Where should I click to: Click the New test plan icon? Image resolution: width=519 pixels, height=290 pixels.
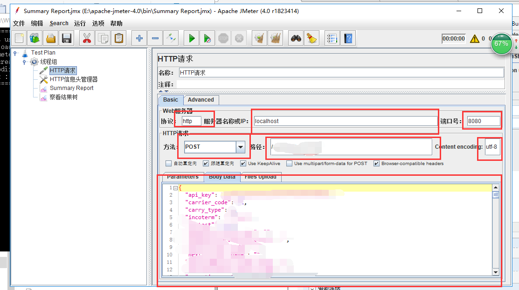pos(19,38)
